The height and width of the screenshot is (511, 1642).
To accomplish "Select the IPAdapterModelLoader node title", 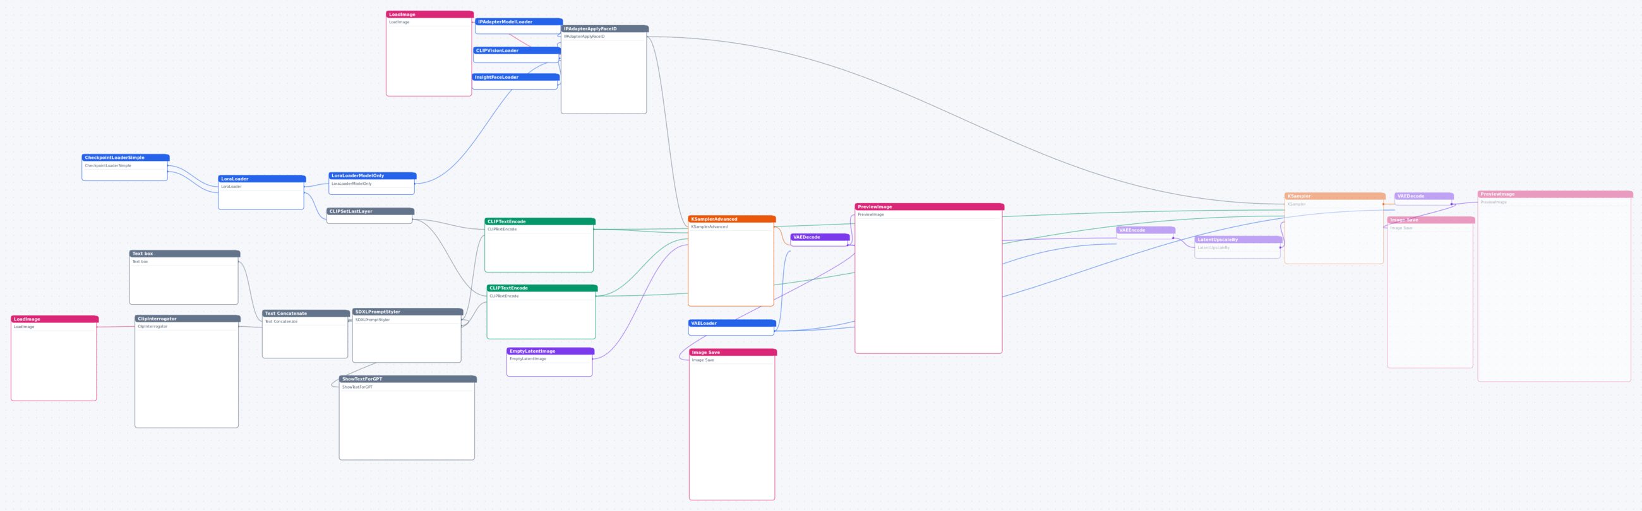I will [x=519, y=21].
